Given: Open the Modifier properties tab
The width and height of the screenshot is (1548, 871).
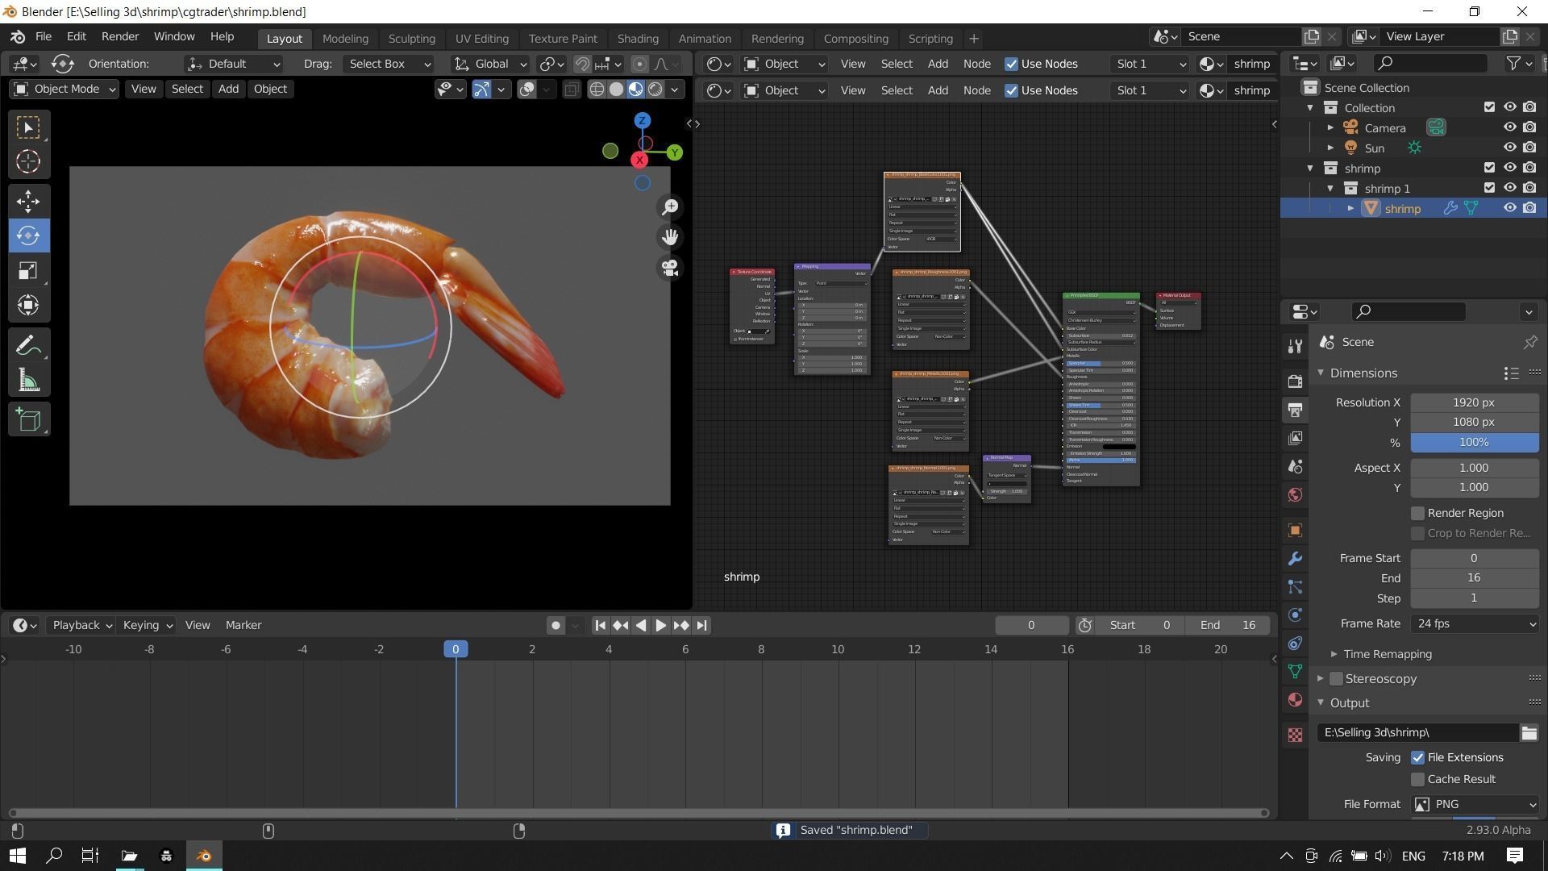Looking at the screenshot, I should (1295, 558).
